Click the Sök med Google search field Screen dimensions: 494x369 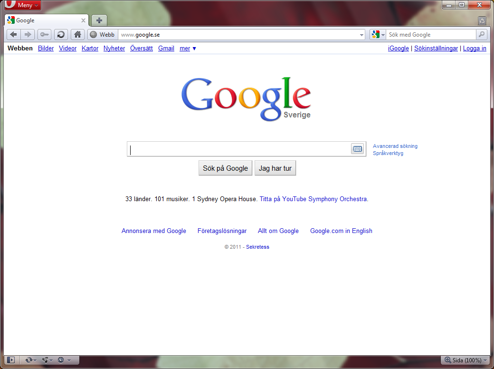pyautogui.click(x=431, y=34)
